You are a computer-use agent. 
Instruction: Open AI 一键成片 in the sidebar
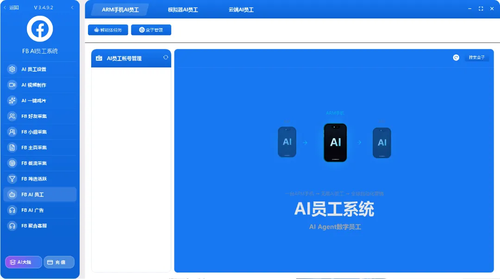click(x=39, y=100)
